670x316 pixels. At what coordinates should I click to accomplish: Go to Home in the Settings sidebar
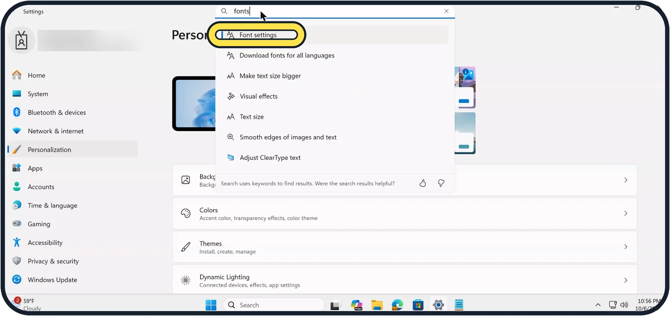73,75
